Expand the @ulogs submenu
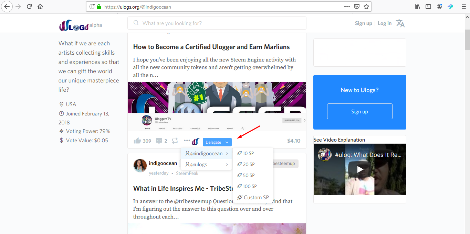The width and height of the screenshot is (470, 234). point(207,165)
